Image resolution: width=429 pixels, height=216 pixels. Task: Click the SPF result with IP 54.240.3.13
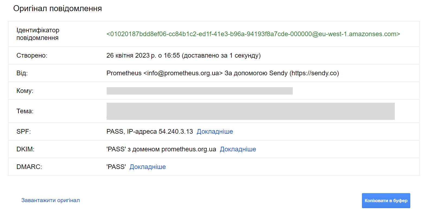pyautogui.click(x=150, y=132)
